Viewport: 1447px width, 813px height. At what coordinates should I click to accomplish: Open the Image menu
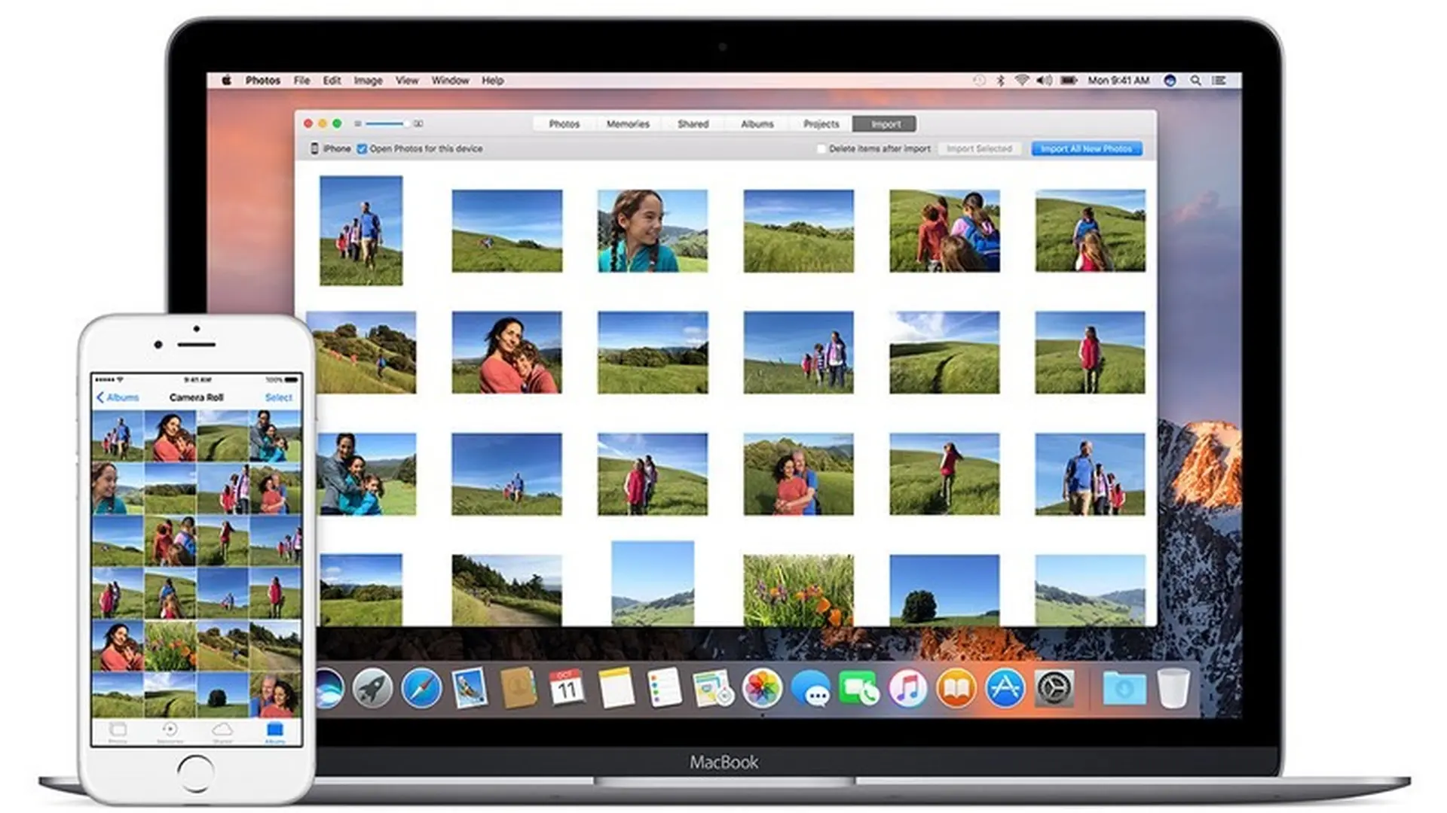pos(368,80)
